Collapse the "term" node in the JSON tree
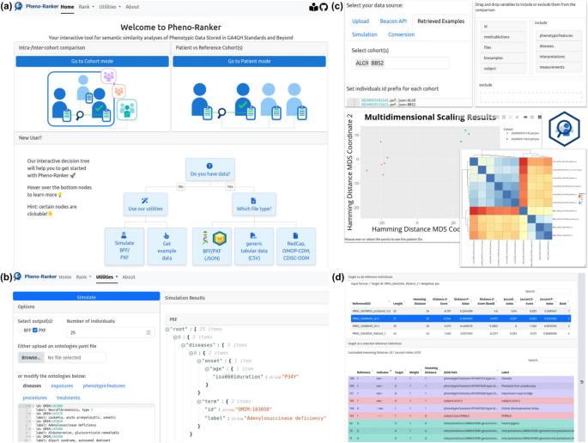 pyautogui.click(x=199, y=402)
